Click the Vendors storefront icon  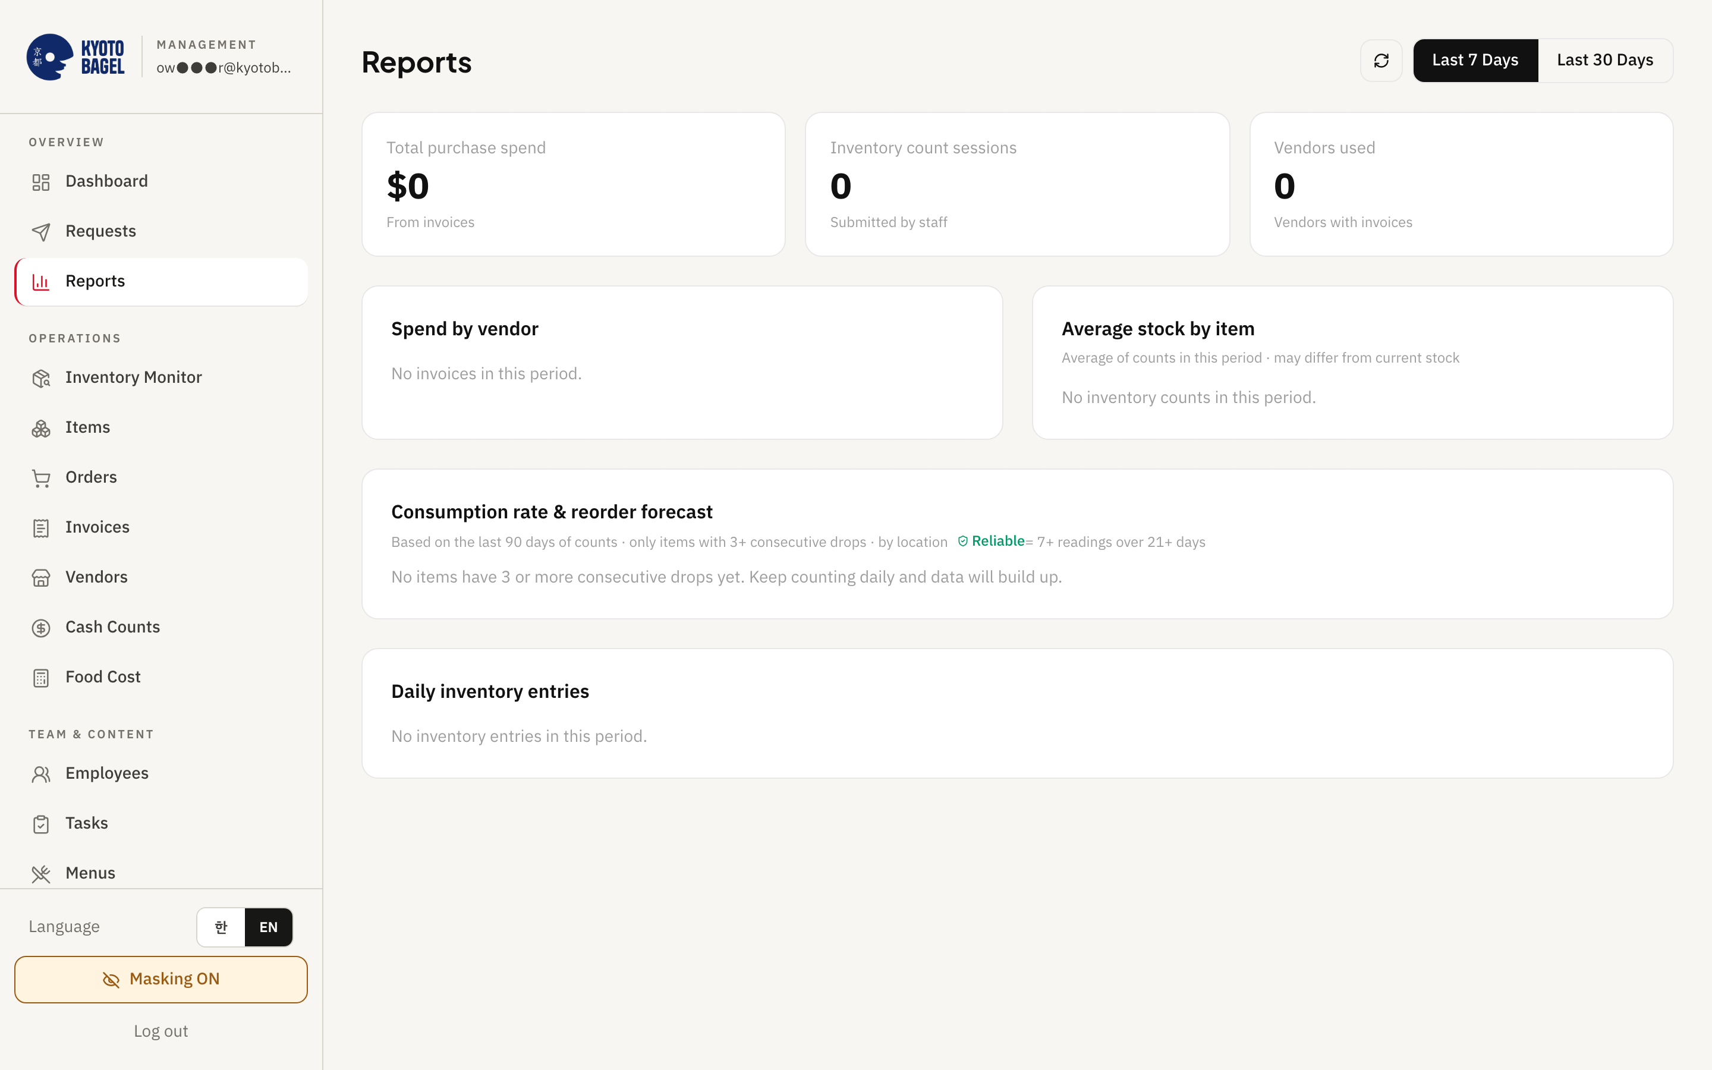point(41,578)
